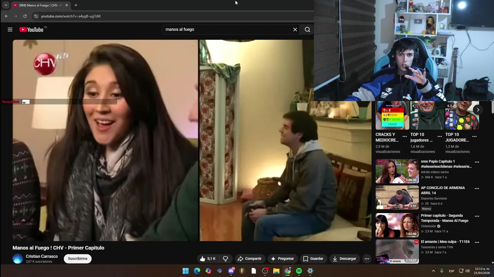The height and width of the screenshot is (277, 494).
Task: Dislike the video with thumbs down
Action: pyautogui.click(x=225, y=259)
